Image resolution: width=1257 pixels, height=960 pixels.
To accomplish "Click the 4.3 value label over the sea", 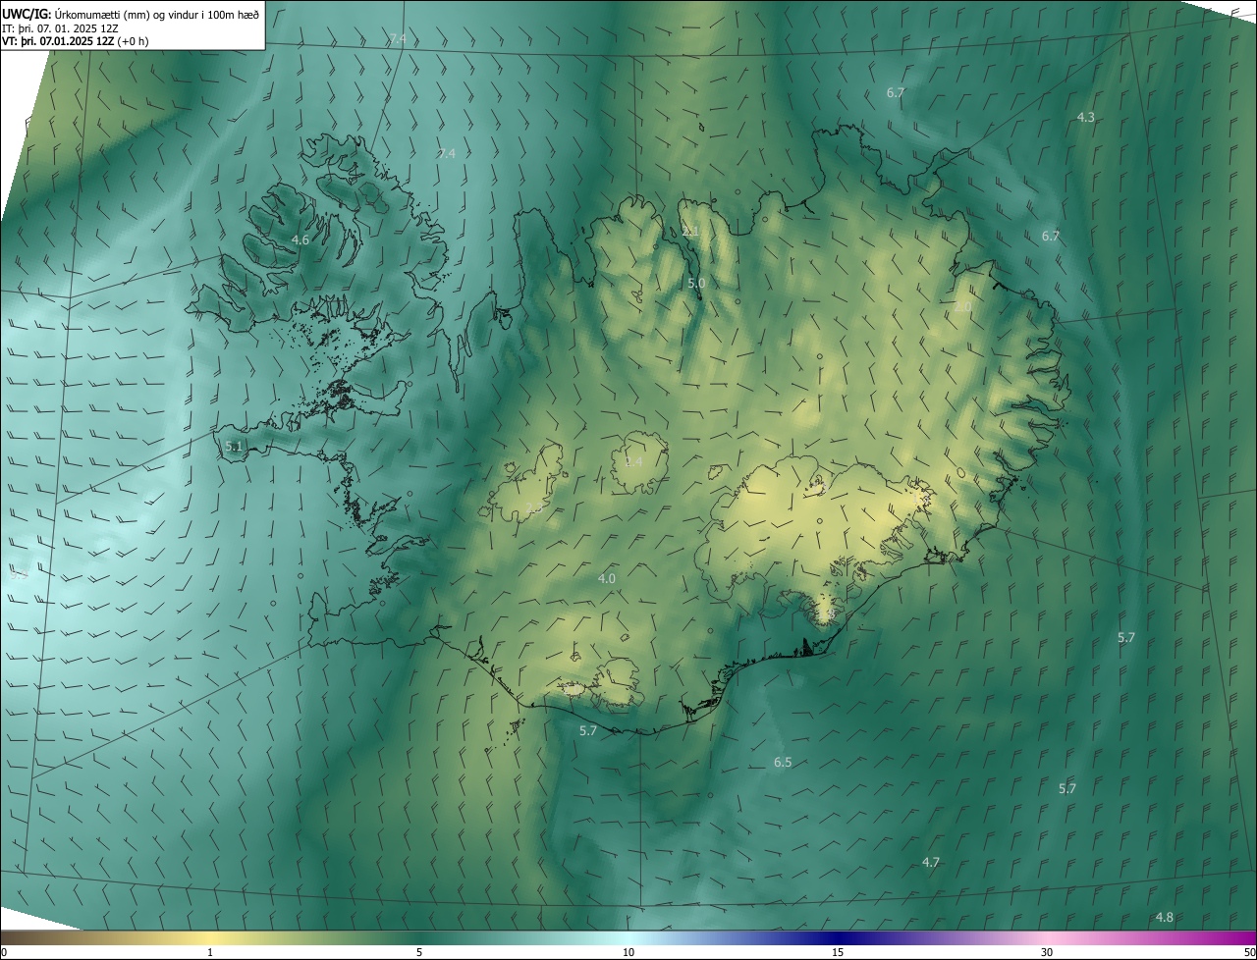I will 1085,117.
